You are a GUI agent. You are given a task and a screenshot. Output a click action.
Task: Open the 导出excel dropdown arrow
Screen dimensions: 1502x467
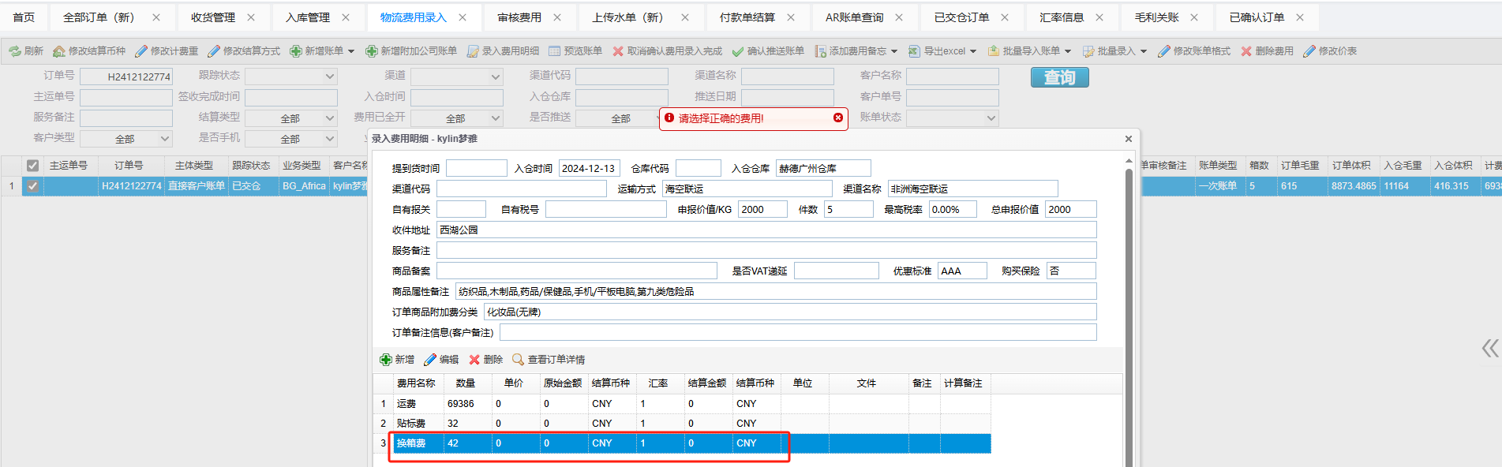pyautogui.click(x=973, y=51)
